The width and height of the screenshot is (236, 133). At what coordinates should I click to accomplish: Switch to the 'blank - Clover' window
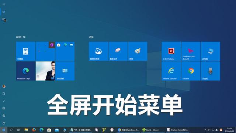152,130
